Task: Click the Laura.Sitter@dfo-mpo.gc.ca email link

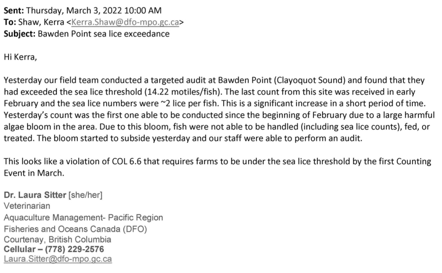Action: click(57, 259)
